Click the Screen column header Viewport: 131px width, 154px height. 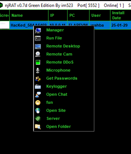5,15
